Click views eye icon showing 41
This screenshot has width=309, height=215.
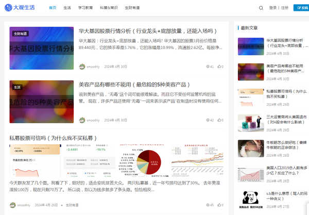pyautogui.click(x=208, y=67)
